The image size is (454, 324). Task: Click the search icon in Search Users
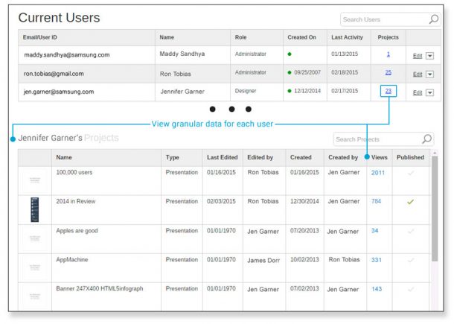click(434, 19)
